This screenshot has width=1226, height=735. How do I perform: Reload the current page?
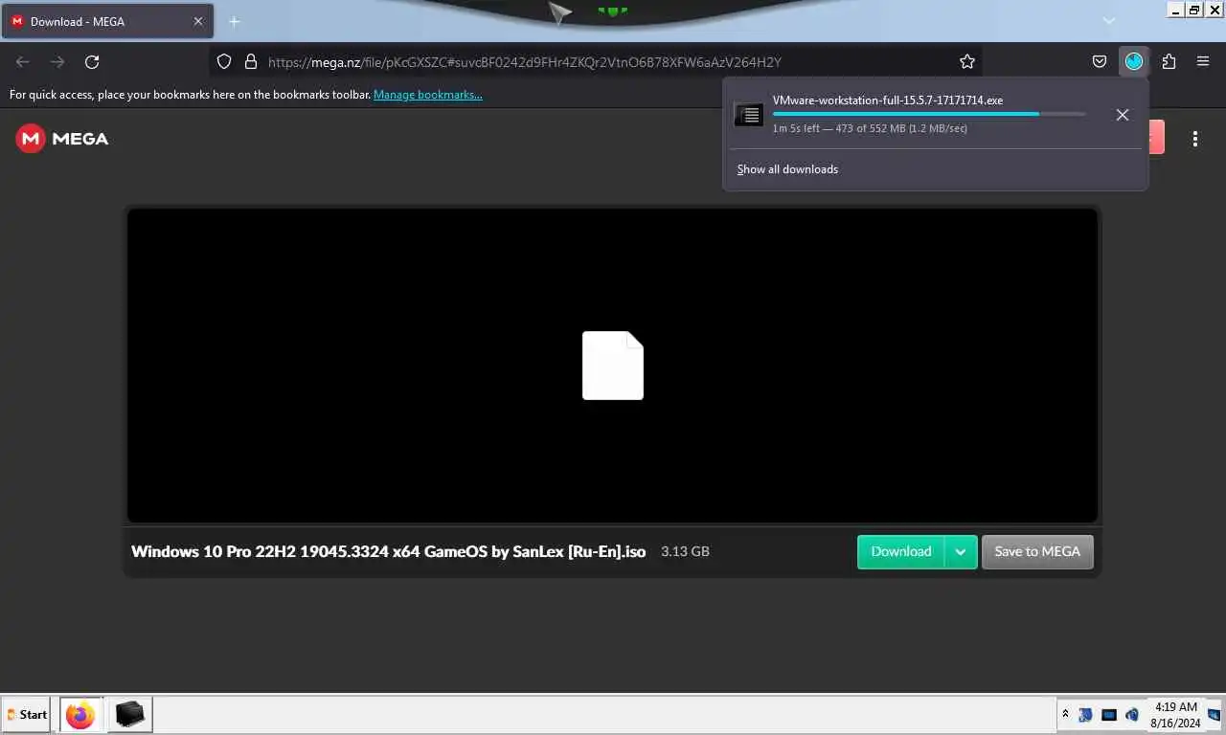pos(92,61)
